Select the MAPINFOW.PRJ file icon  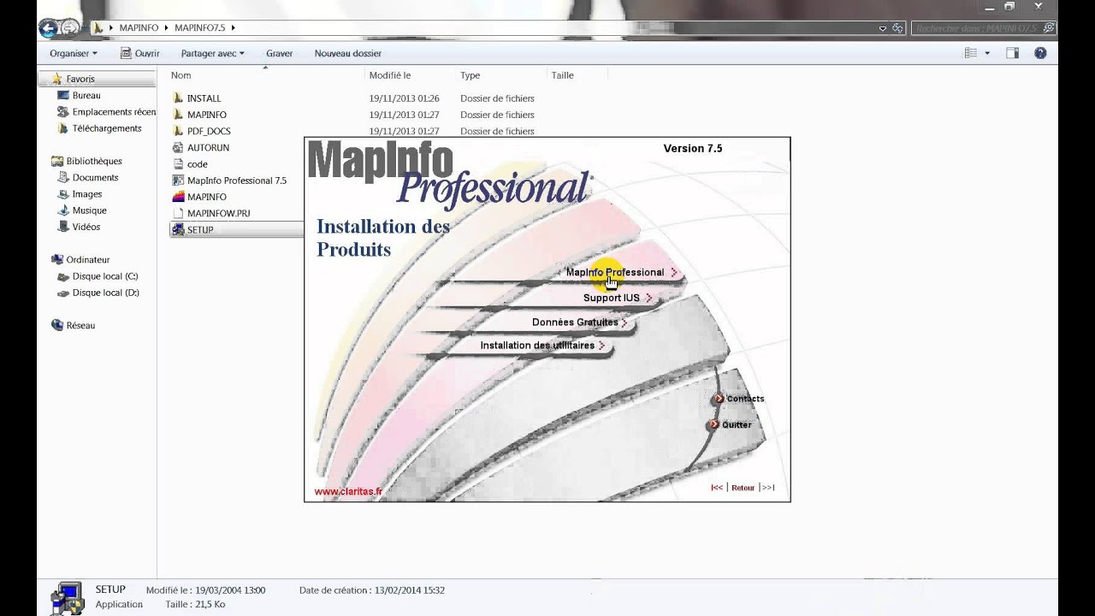(178, 213)
